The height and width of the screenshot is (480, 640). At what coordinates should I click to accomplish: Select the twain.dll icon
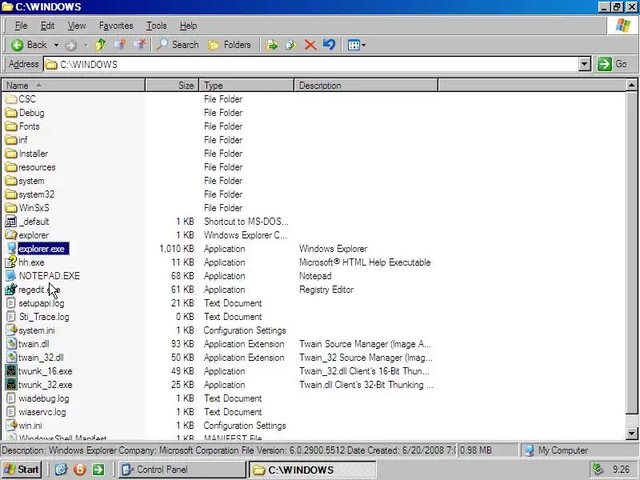11,344
